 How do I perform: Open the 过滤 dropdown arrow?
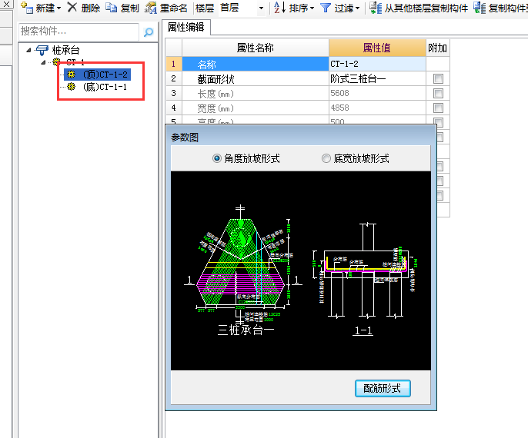[x=357, y=8]
